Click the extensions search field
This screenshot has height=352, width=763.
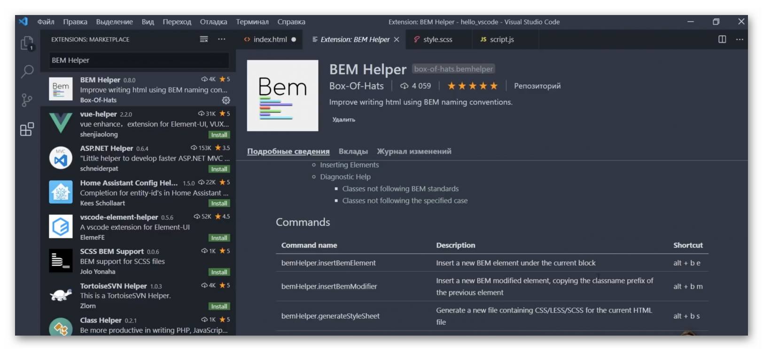pos(139,60)
